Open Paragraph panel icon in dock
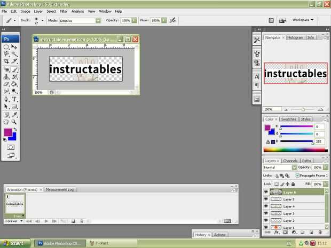The height and width of the screenshot is (248, 331). pos(257,85)
